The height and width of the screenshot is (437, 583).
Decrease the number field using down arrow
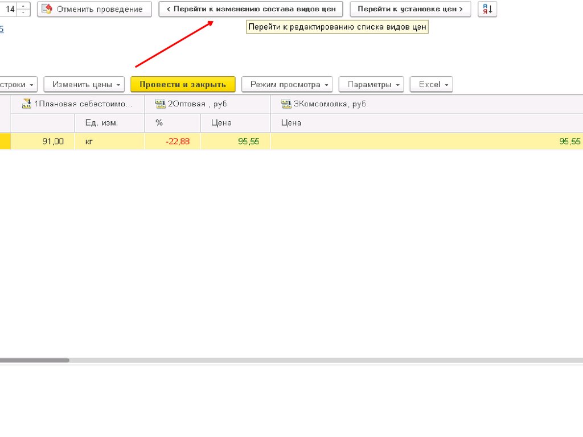[23, 13]
